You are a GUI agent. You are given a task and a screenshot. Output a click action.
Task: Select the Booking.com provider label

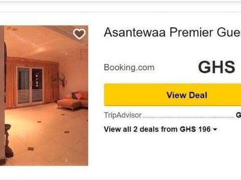(129, 68)
